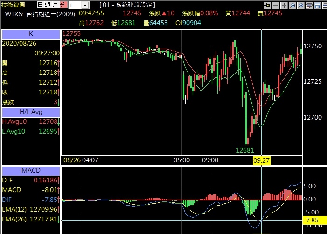This screenshot has width=327, height=234.
Task: Open the chart annotation bubble icon
Action: (309, 6)
